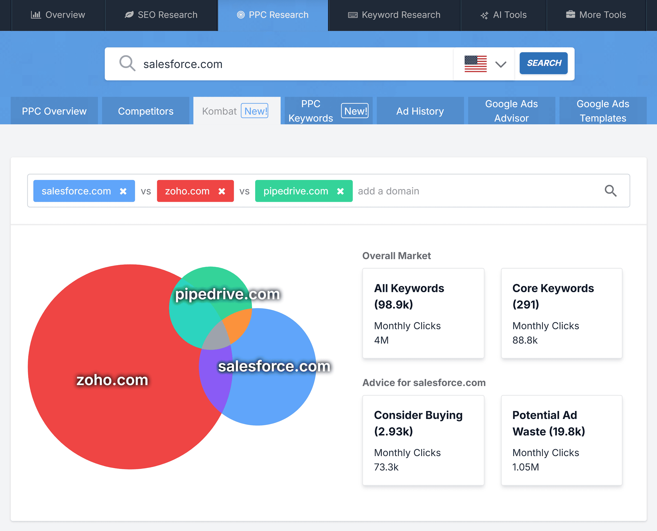The image size is (657, 531).
Task: Open the Consider Buying keywords card
Action: point(423,440)
